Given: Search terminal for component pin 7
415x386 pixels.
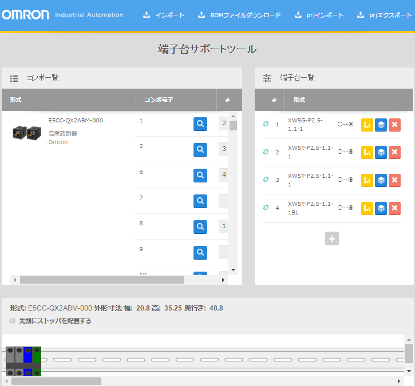Looking at the screenshot, I should [200, 201].
